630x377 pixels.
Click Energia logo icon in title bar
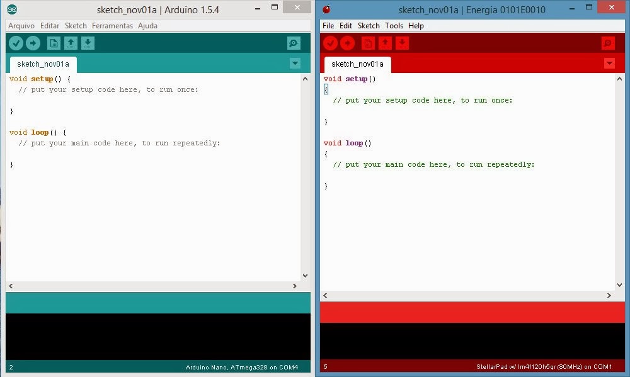point(326,9)
